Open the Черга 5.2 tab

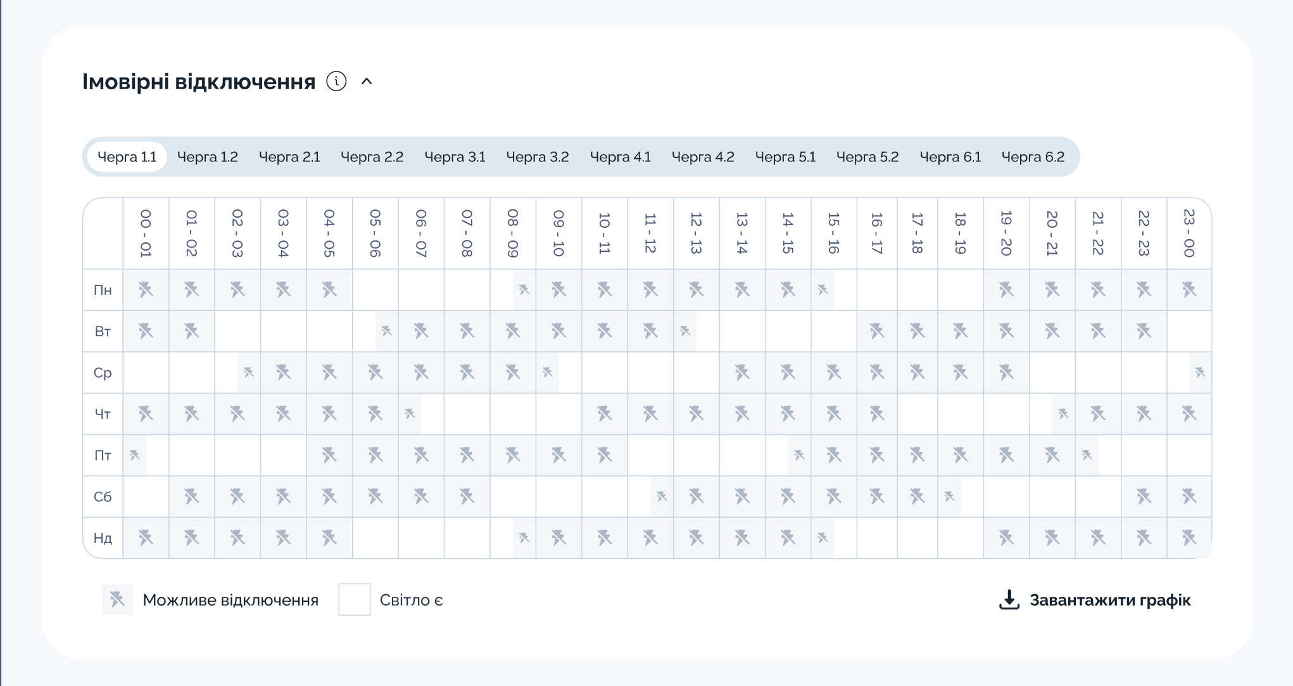(x=867, y=157)
